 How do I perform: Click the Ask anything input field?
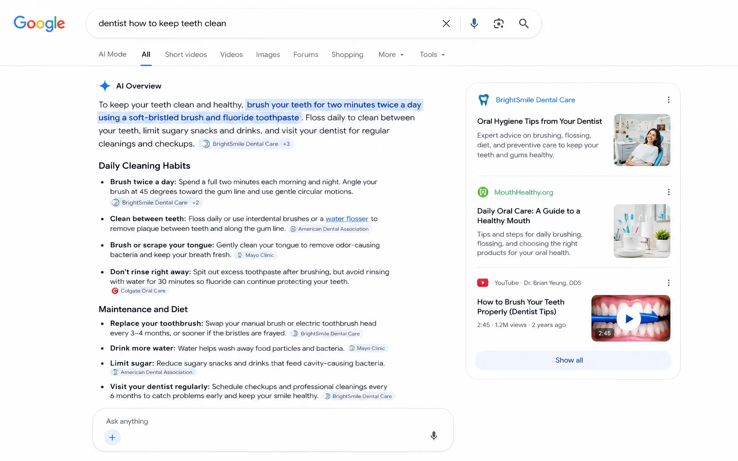pos(273,421)
